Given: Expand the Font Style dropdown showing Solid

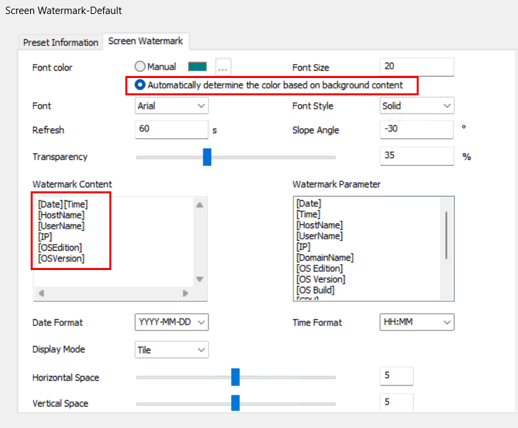Looking at the screenshot, I should click(x=417, y=106).
